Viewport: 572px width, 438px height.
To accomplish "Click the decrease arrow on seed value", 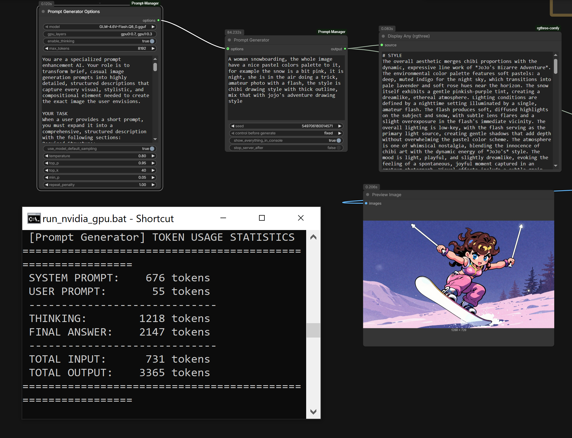I will coord(233,126).
